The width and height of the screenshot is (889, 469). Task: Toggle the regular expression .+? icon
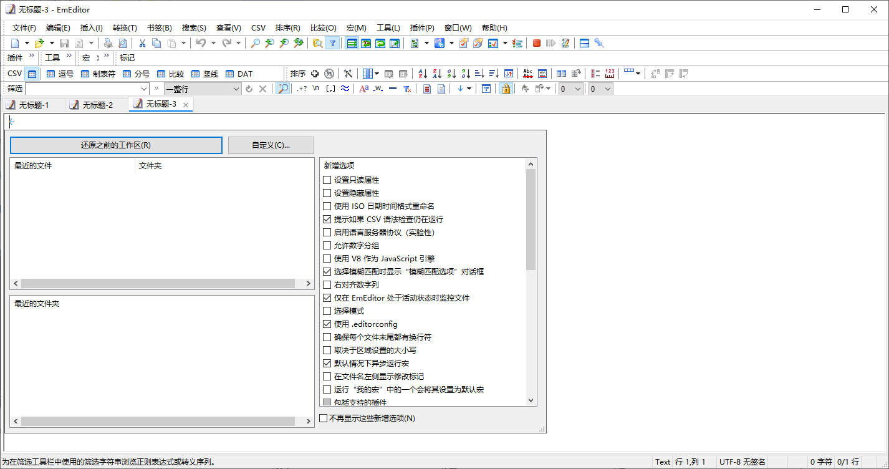(302, 89)
